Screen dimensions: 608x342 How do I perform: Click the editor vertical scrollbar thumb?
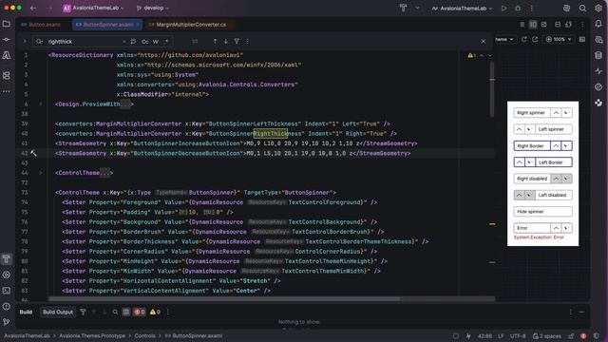492,89
